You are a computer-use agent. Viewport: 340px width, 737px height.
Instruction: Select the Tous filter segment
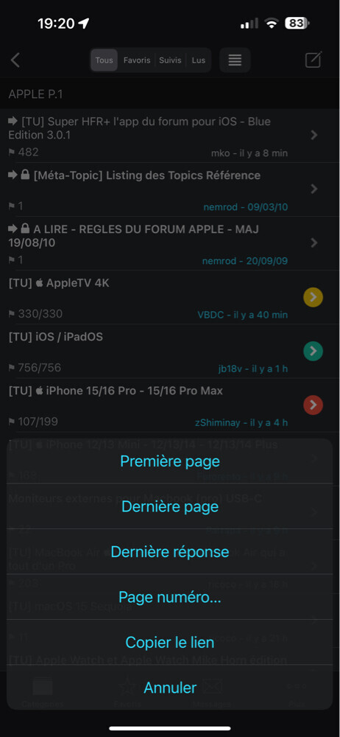(105, 60)
